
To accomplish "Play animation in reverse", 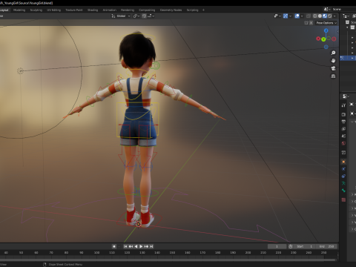I will point(136,246).
